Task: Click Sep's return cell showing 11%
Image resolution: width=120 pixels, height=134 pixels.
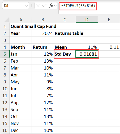Action: pyautogui.click(x=43, y=109)
